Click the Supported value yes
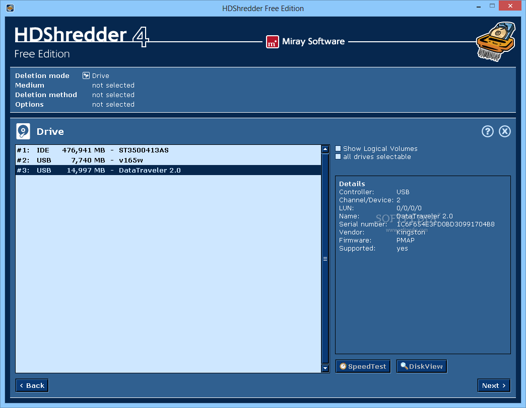Viewport: 526px width, 408px height. (402, 249)
